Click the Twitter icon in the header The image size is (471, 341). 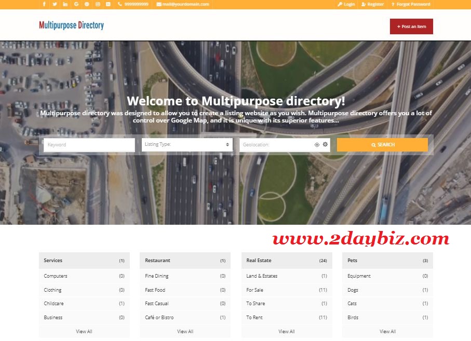coord(55,4)
